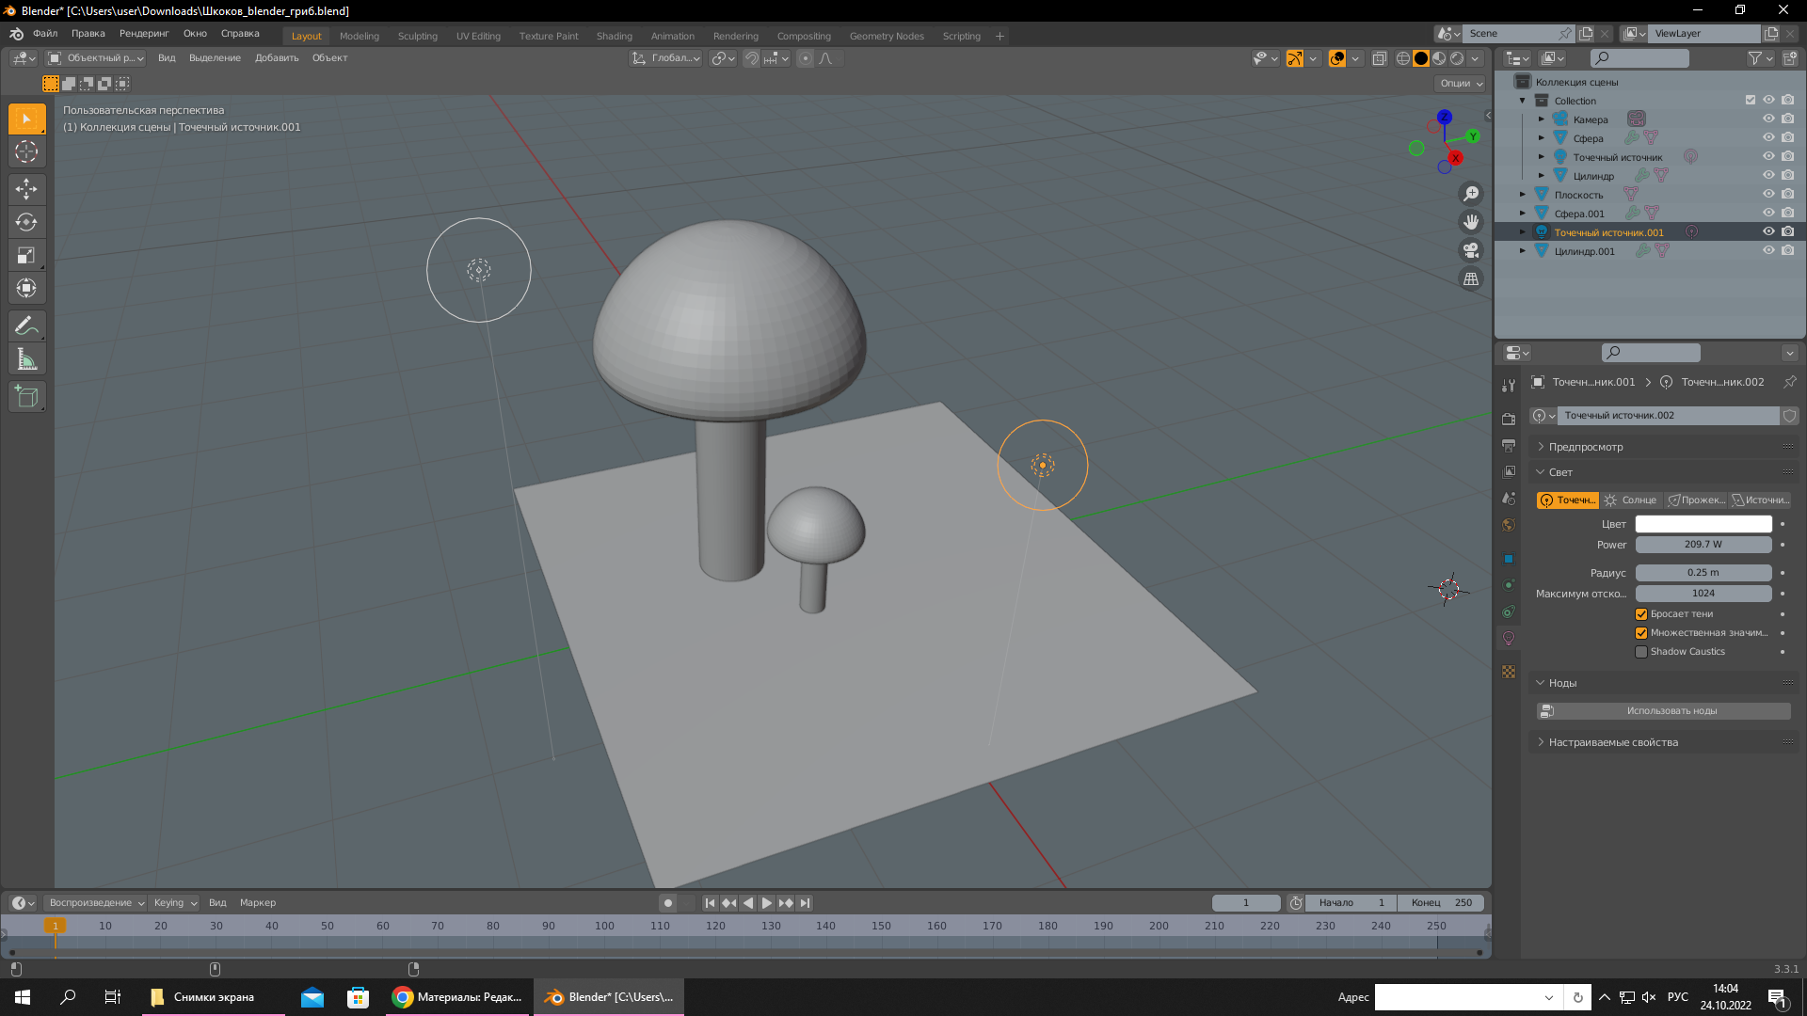Expand Плоскость in outliner tree

point(1522,195)
